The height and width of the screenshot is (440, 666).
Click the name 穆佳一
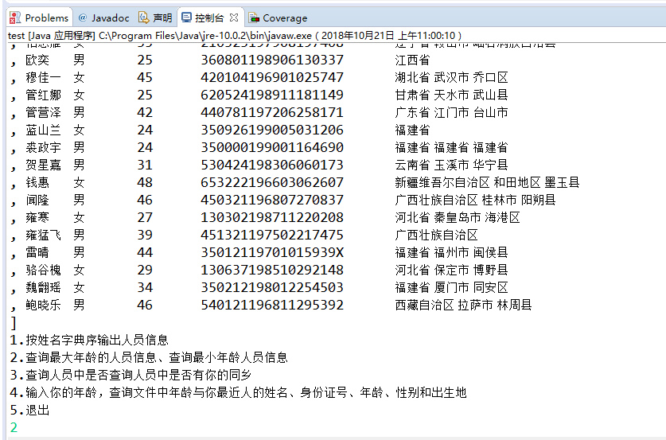43,77
